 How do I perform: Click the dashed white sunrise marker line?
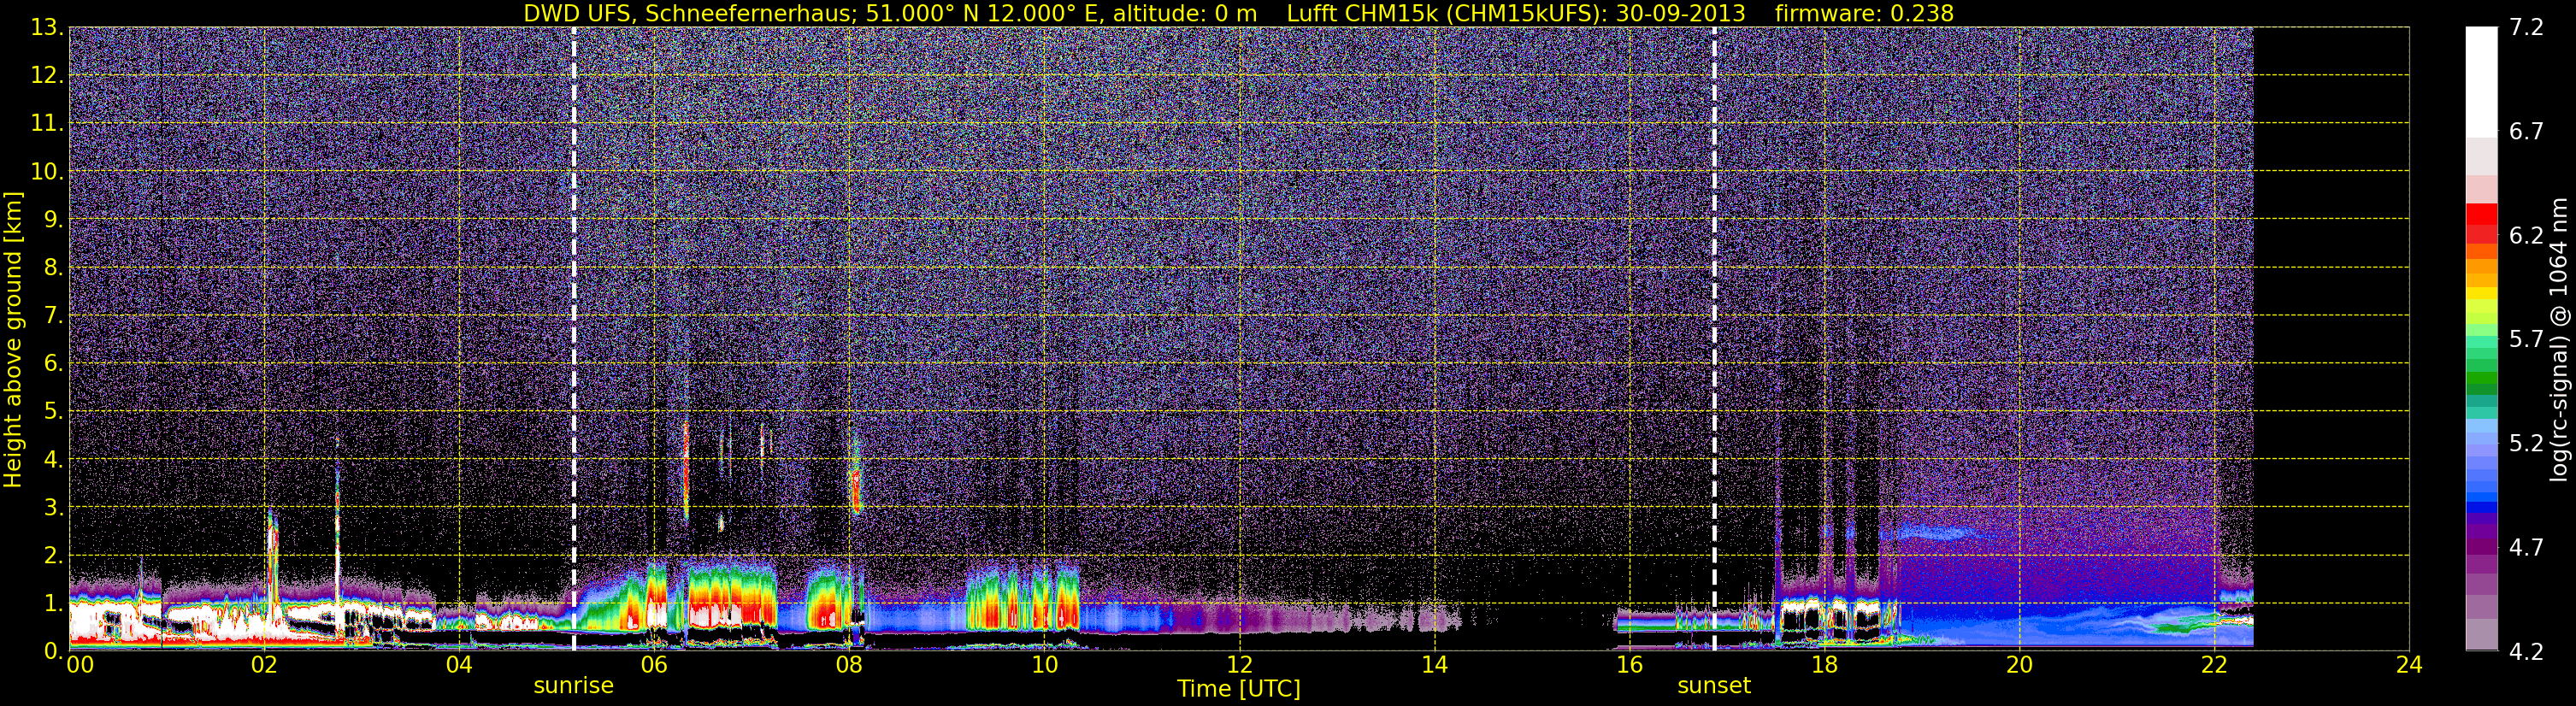coord(574,339)
